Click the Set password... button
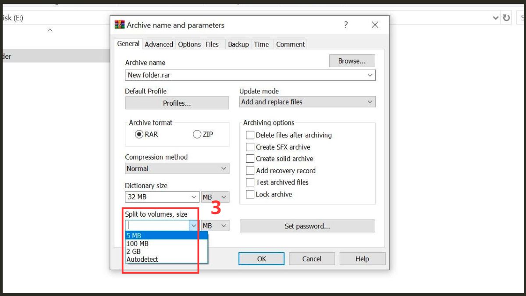Viewport: 526px width, 296px height. pyautogui.click(x=307, y=226)
